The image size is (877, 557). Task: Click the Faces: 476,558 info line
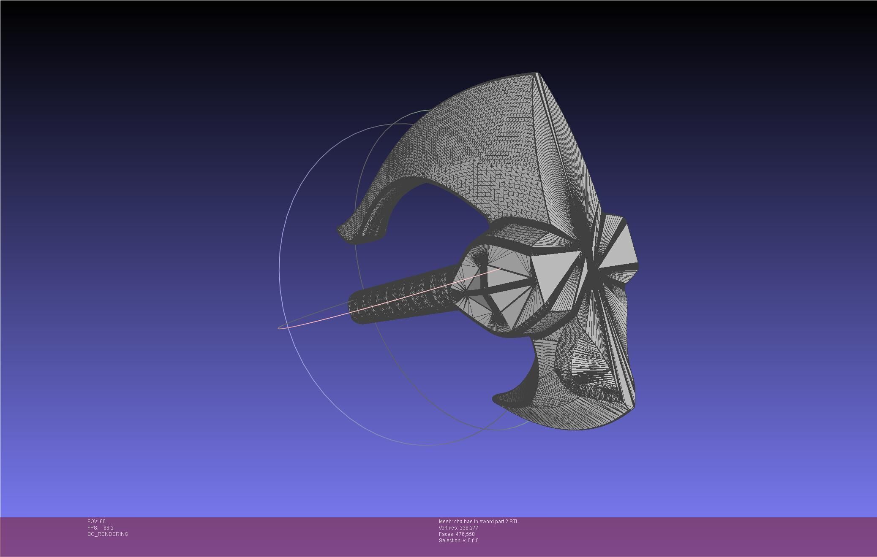[457, 534]
